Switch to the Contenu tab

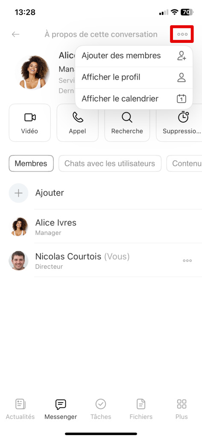coord(184,163)
